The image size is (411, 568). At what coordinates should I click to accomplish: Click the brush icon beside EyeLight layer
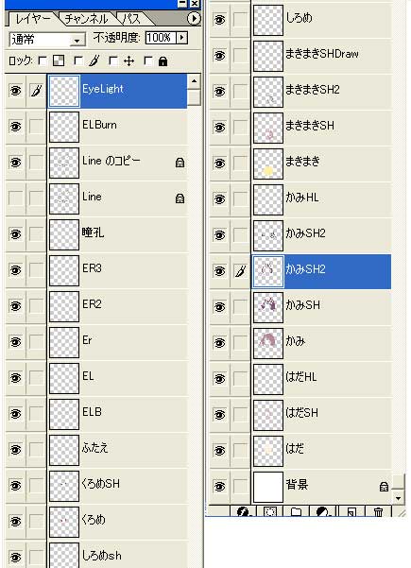click(36, 91)
